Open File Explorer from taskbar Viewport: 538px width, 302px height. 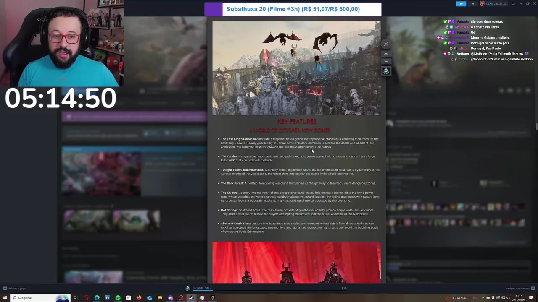pos(160,298)
